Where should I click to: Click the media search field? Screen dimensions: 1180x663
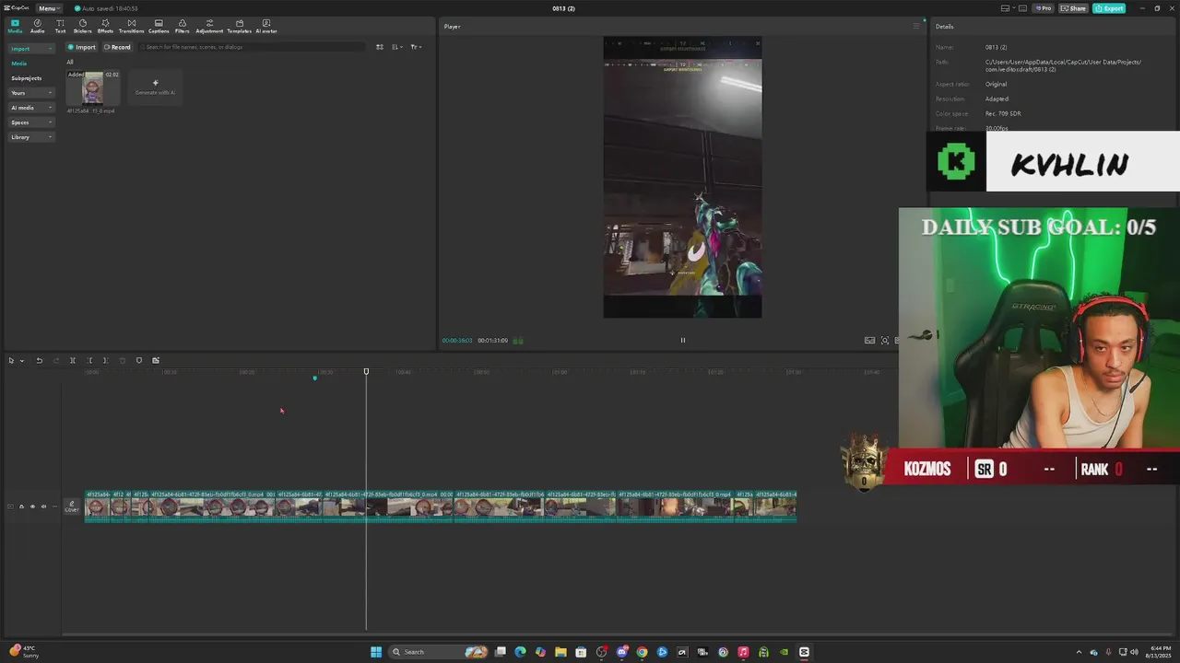click(x=254, y=47)
